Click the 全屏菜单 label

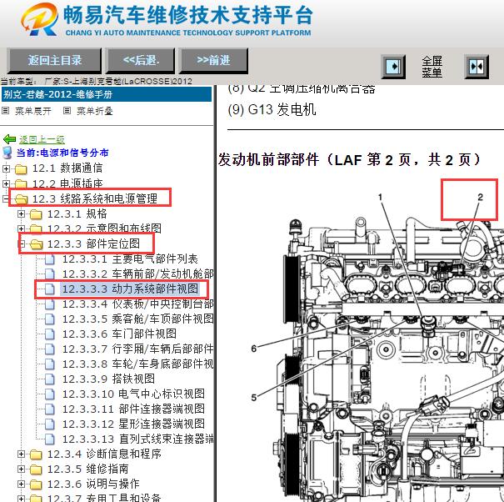pyautogui.click(x=432, y=67)
